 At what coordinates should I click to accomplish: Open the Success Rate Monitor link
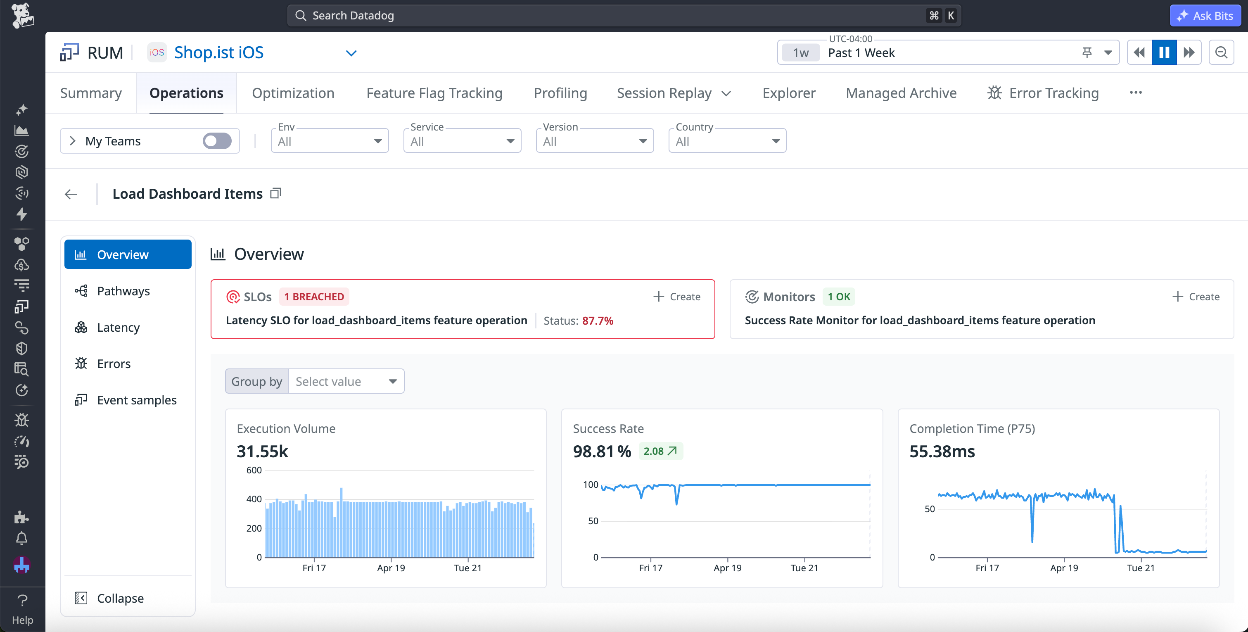pos(920,321)
